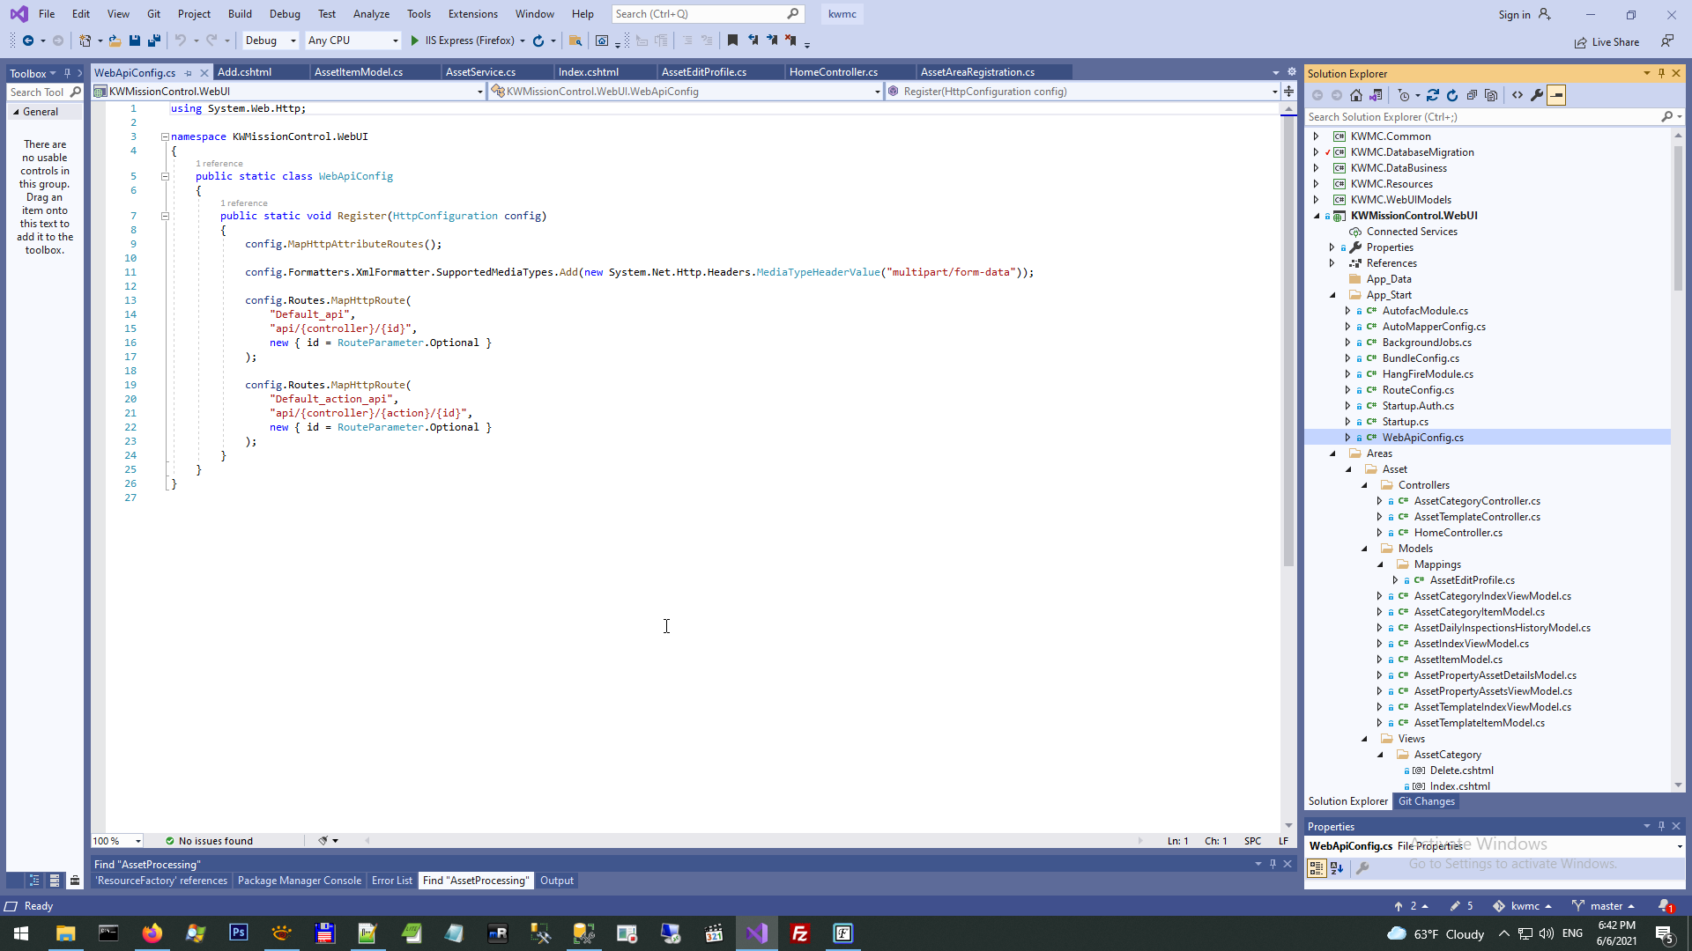1692x951 pixels.
Task: Click Collapse All in Solution Explorer toolbar
Action: [1472, 95]
